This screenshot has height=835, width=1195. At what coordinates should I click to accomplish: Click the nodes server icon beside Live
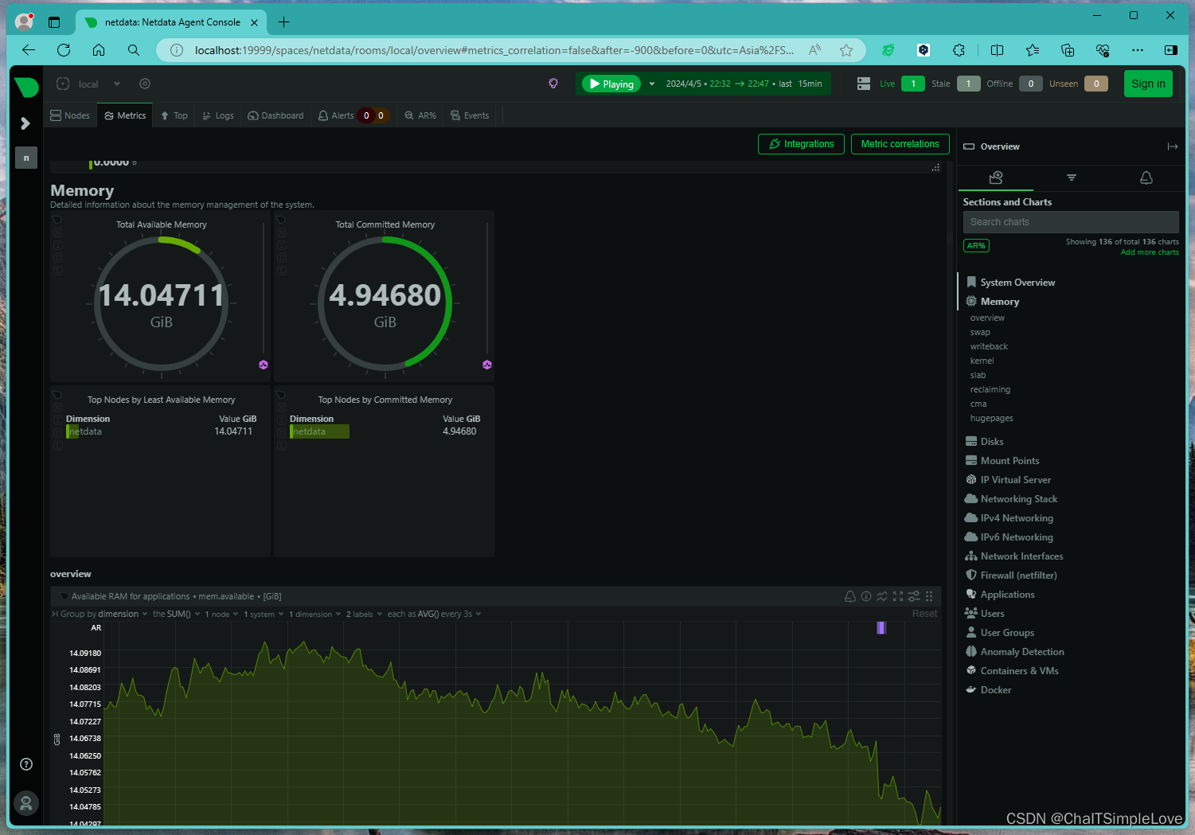pyautogui.click(x=864, y=84)
